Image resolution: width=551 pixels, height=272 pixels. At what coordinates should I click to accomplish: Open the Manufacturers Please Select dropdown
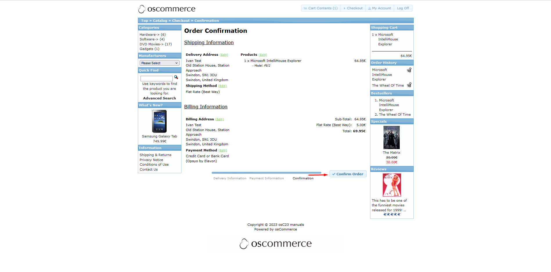[x=159, y=63]
